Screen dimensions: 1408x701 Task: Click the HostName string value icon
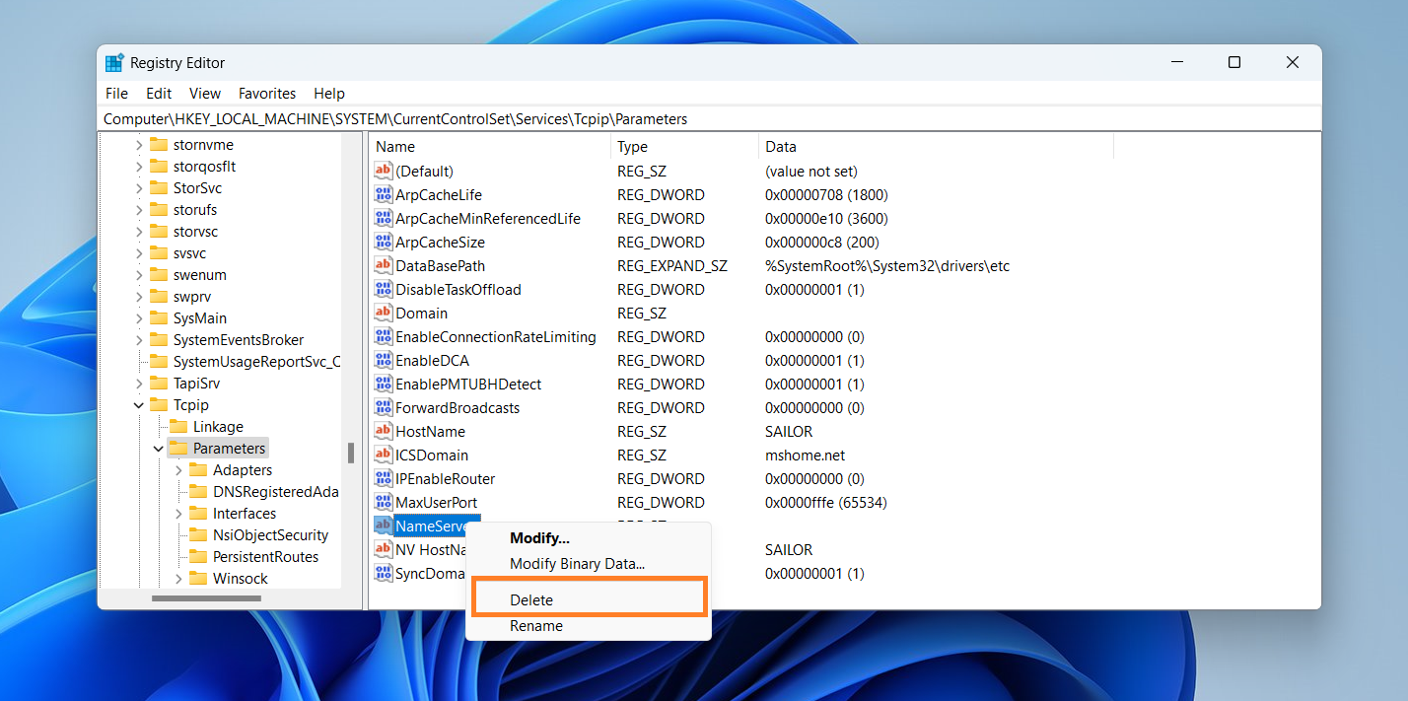click(384, 432)
